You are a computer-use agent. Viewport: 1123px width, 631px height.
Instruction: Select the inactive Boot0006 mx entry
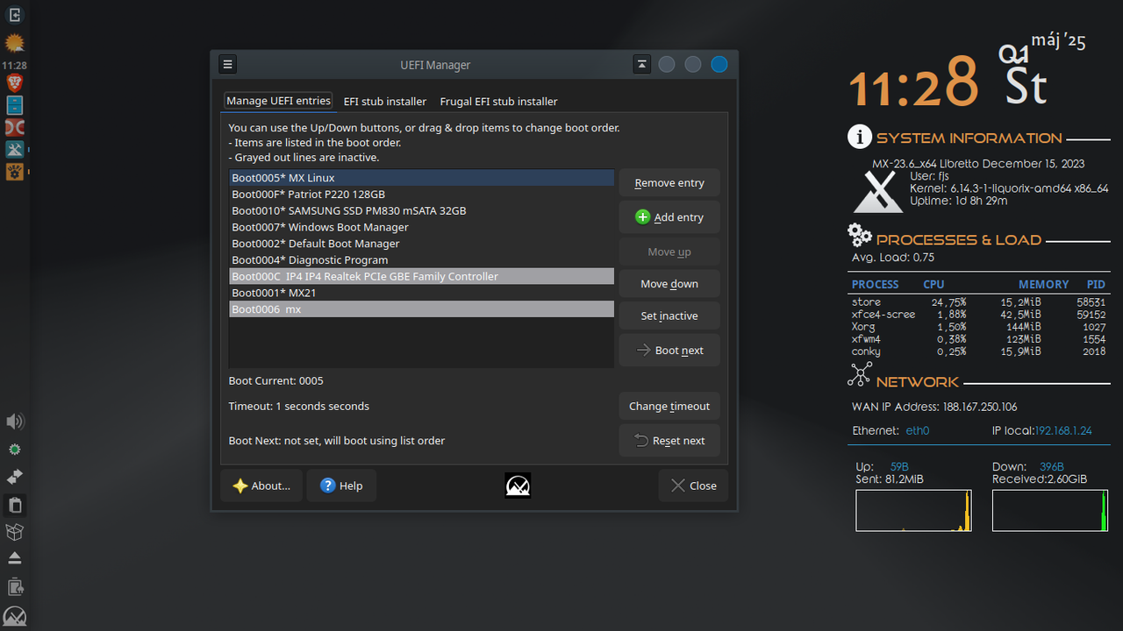coord(422,308)
